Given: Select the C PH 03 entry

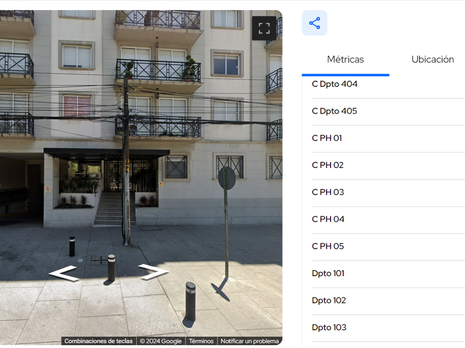Looking at the screenshot, I should click(388, 192).
